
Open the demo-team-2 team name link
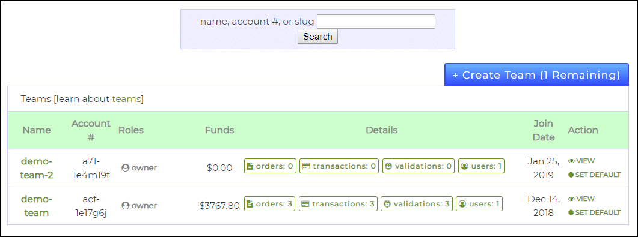(x=37, y=168)
